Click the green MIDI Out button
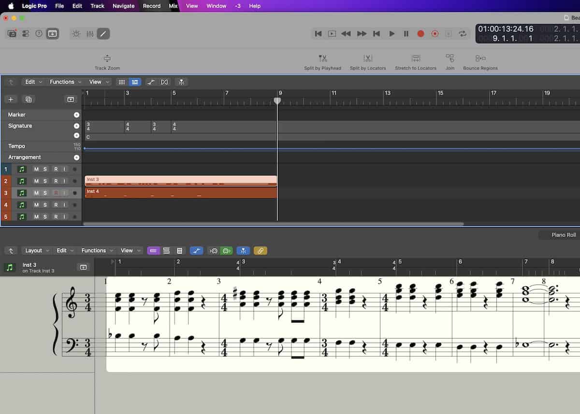Screen dimensions: 580x414 pos(226,251)
